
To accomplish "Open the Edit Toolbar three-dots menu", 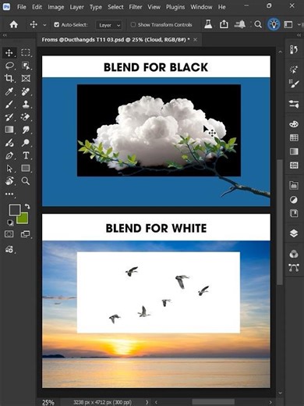I will point(9,194).
